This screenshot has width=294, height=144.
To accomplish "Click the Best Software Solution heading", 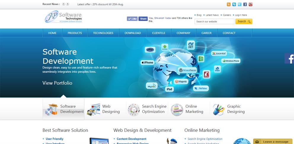I will [x=65, y=130].
